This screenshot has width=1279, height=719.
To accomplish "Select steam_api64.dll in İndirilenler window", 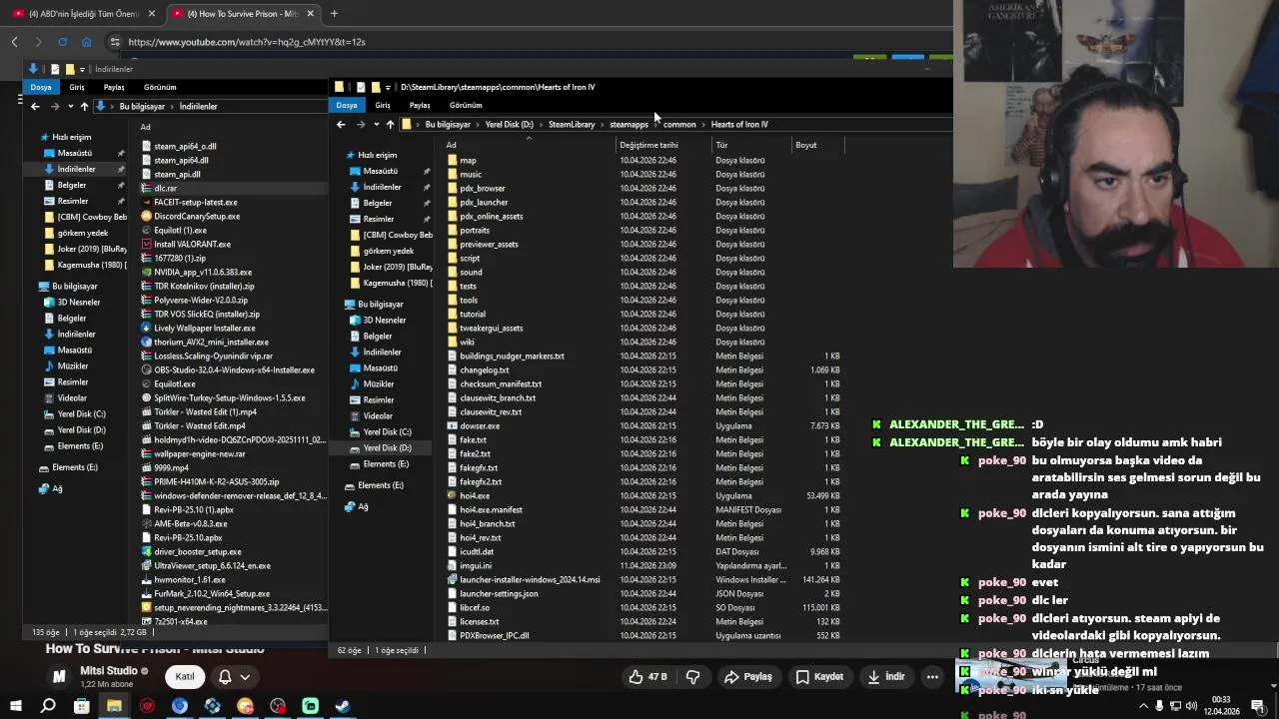I will 181,160.
